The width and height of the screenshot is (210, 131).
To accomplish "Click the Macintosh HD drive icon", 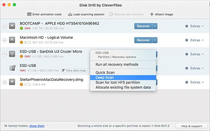I will point(12,40).
